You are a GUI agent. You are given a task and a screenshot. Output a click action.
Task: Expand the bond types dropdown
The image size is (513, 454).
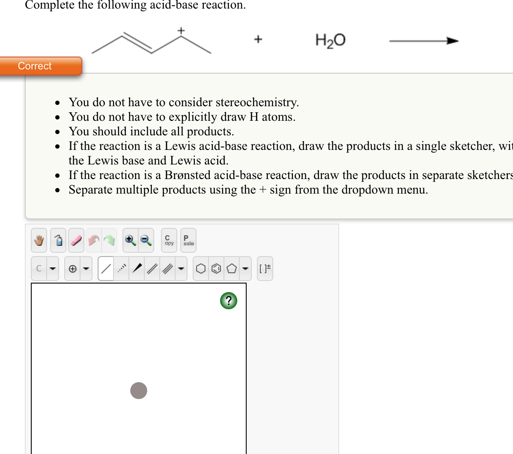pyautogui.click(x=181, y=269)
